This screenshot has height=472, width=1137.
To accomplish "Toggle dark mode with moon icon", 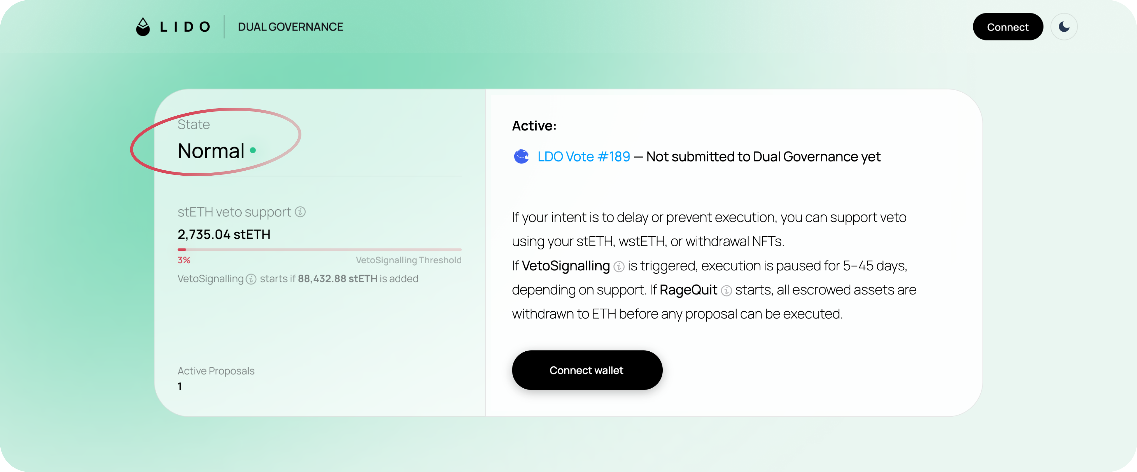I will [x=1064, y=27].
